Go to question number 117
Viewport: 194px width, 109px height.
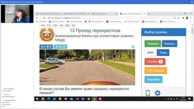(x=48, y=25)
